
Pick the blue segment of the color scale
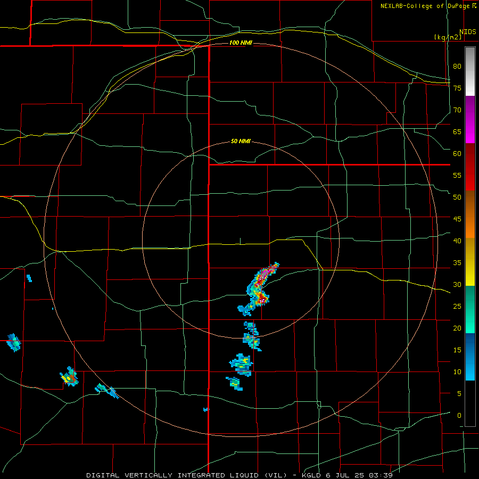point(470,357)
